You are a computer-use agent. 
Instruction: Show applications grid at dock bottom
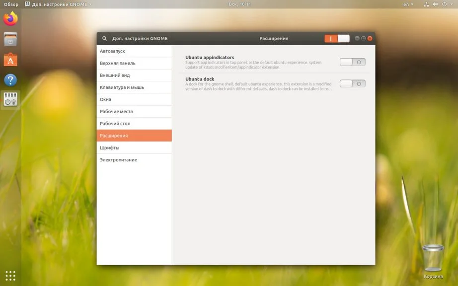click(10, 276)
